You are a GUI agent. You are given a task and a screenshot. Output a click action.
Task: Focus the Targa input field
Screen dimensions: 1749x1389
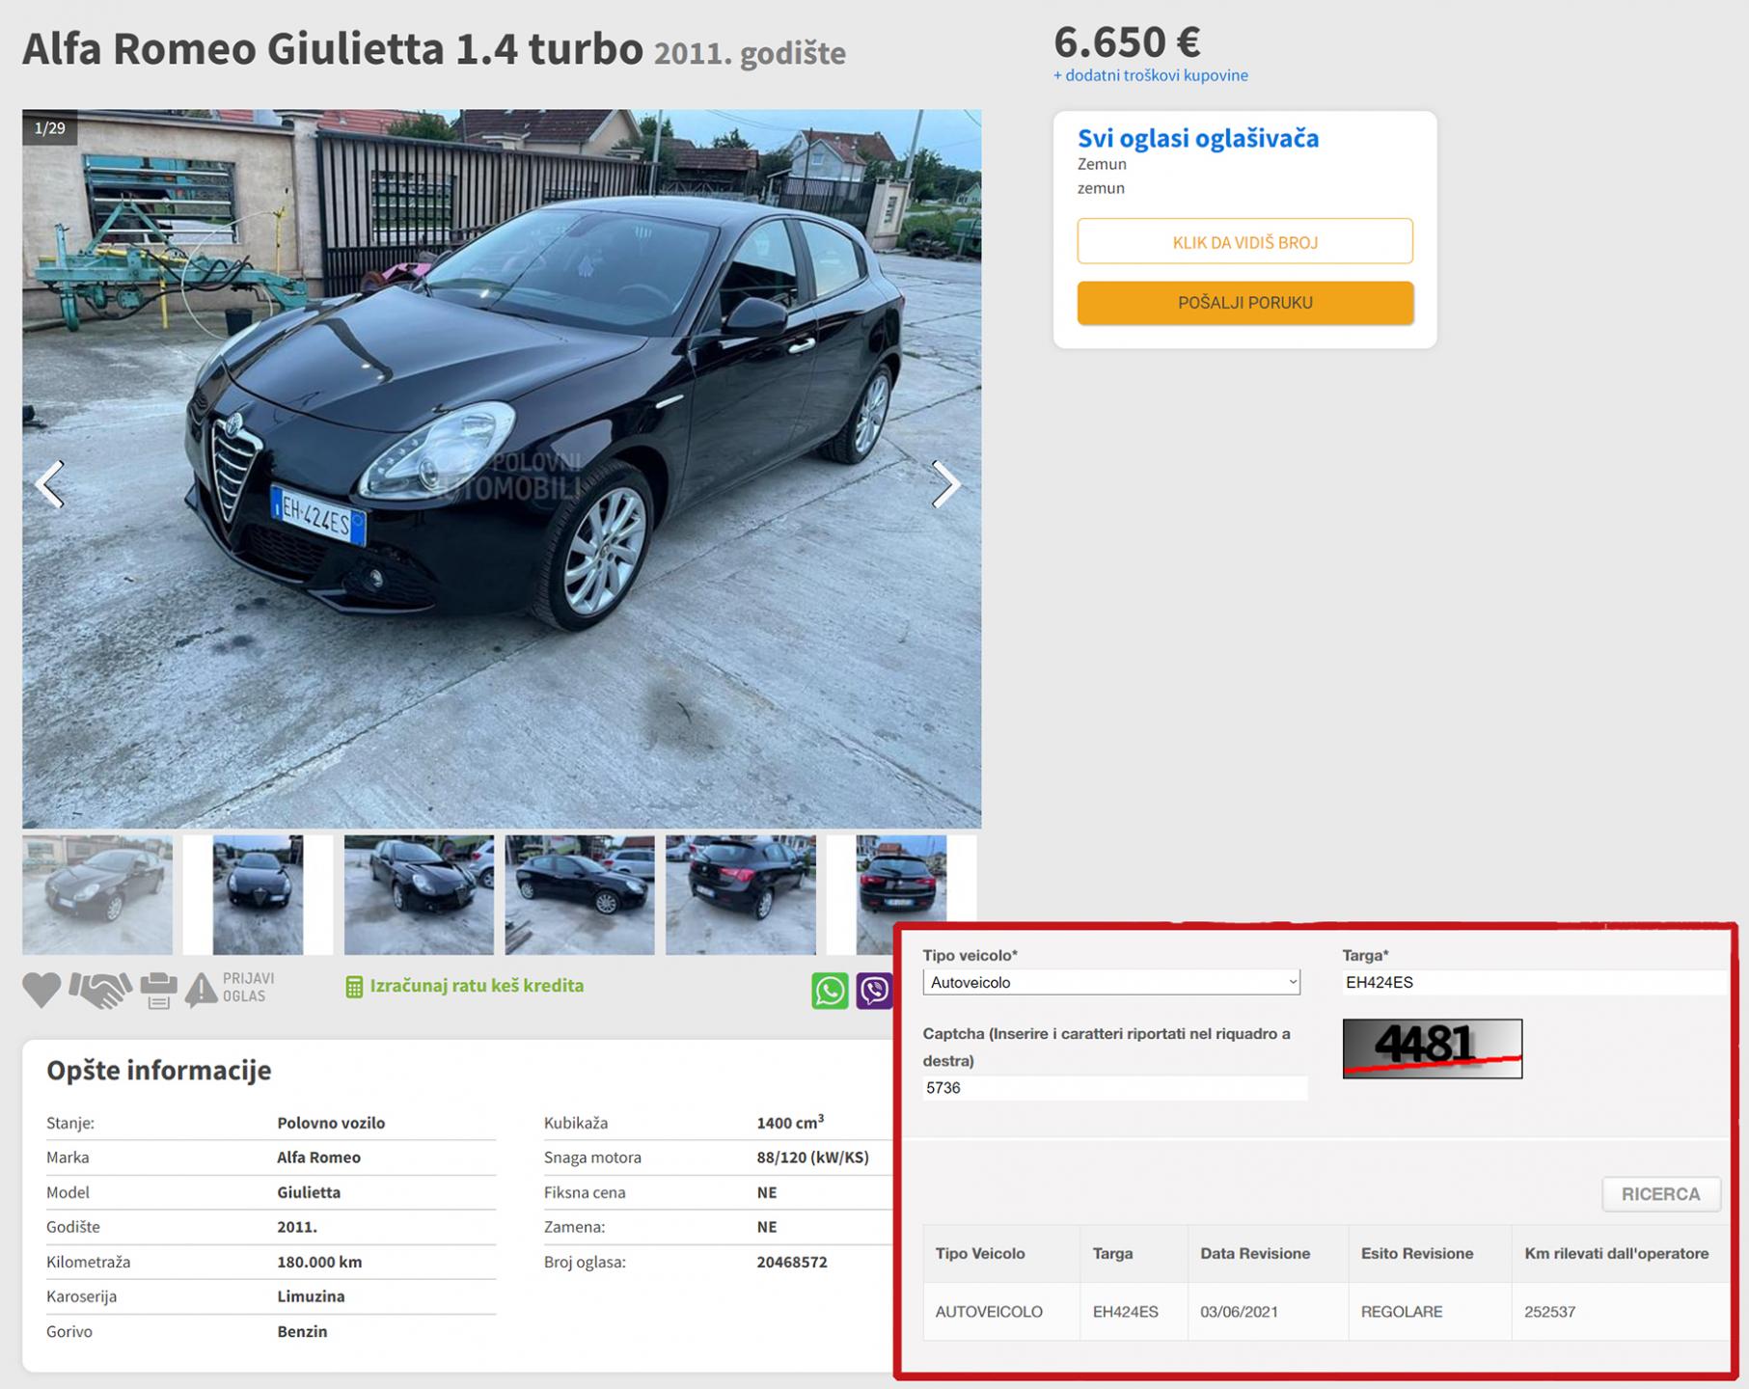[1532, 982]
